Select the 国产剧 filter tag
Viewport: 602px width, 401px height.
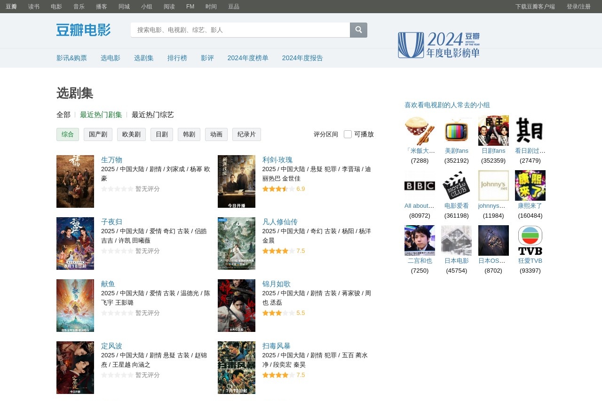(x=98, y=134)
